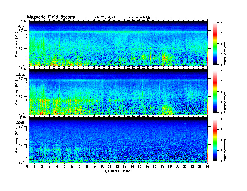
Task: Click hour "13" on the time axis
Action: 125,167
